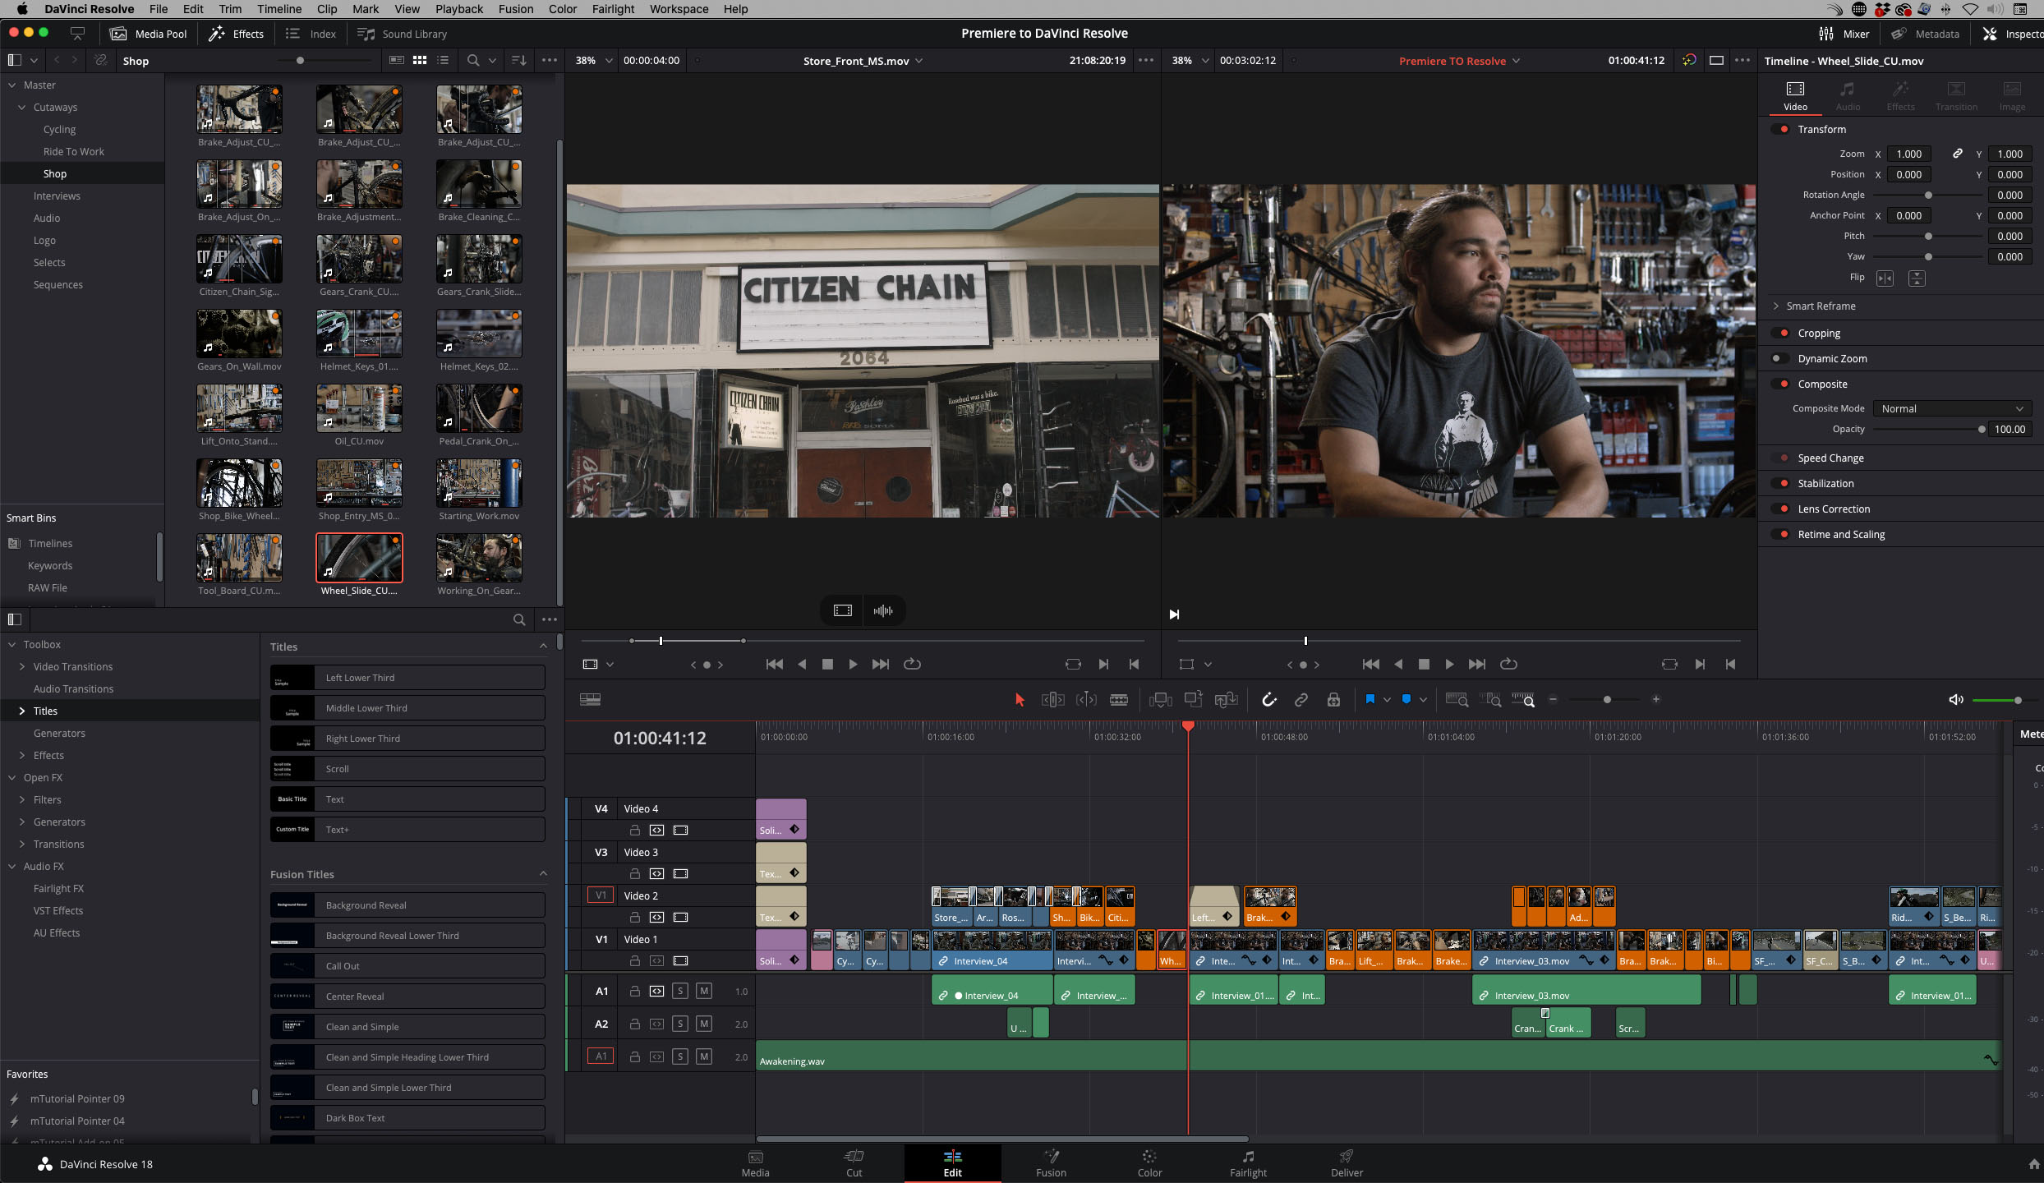Open the Sound Library button
2044x1183 pixels.
point(403,34)
